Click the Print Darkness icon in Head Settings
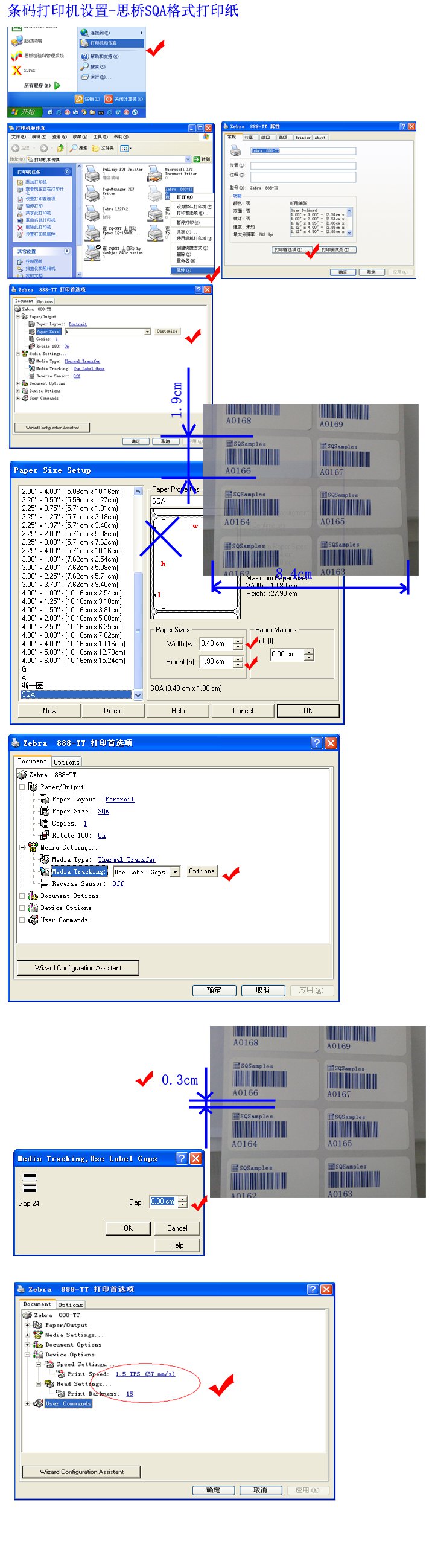The width and height of the screenshot is (432, 1555). point(60,1394)
